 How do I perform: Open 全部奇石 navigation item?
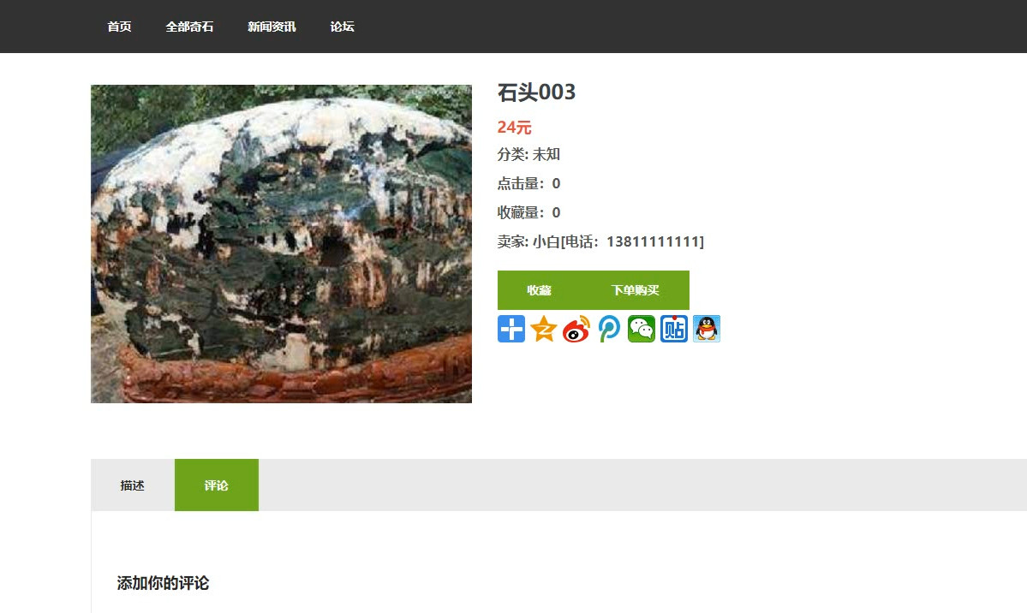[189, 27]
